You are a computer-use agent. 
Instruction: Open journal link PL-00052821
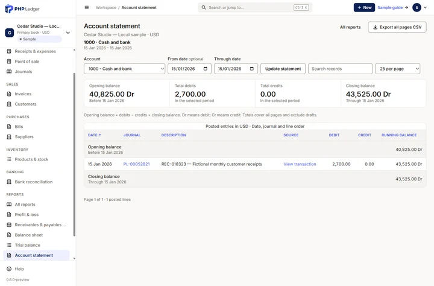point(136,164)
